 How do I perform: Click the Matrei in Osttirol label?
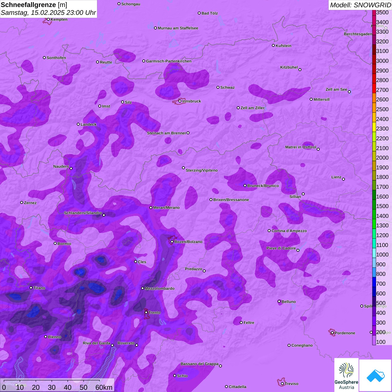pyautogui.click(x=301, y=147)
